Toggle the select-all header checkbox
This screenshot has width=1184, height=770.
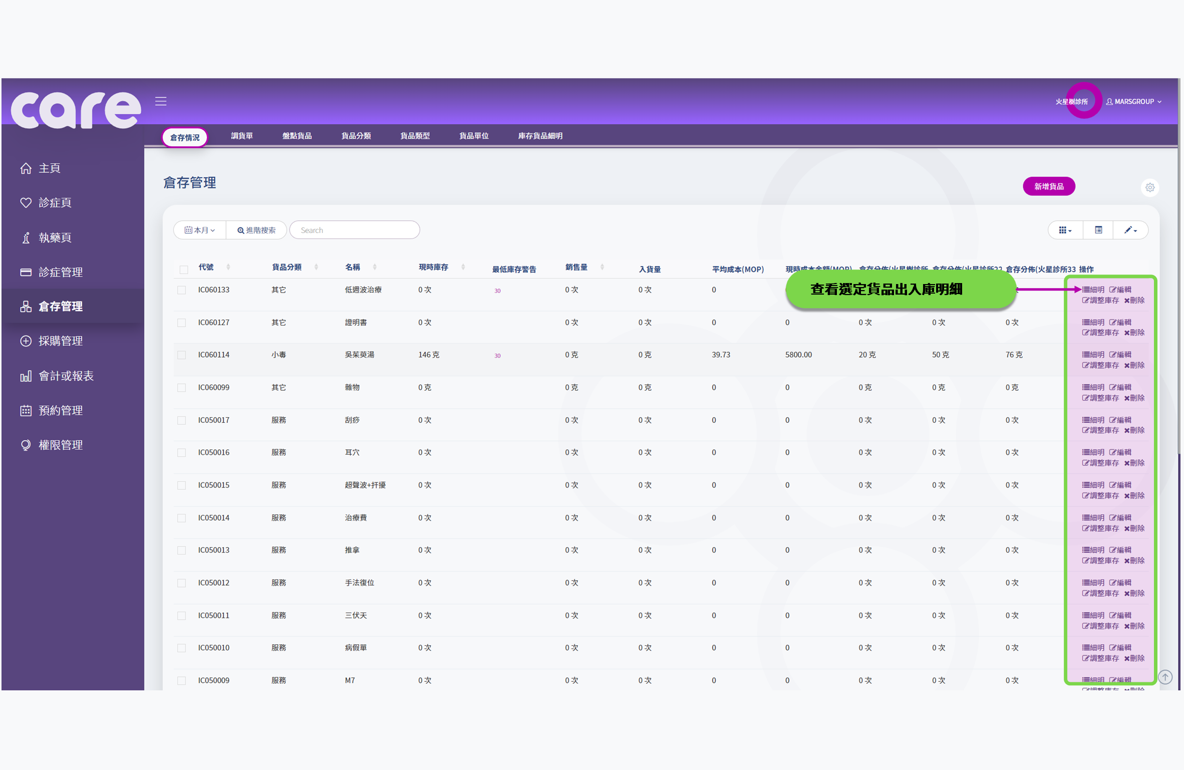(x=184, y=270)
